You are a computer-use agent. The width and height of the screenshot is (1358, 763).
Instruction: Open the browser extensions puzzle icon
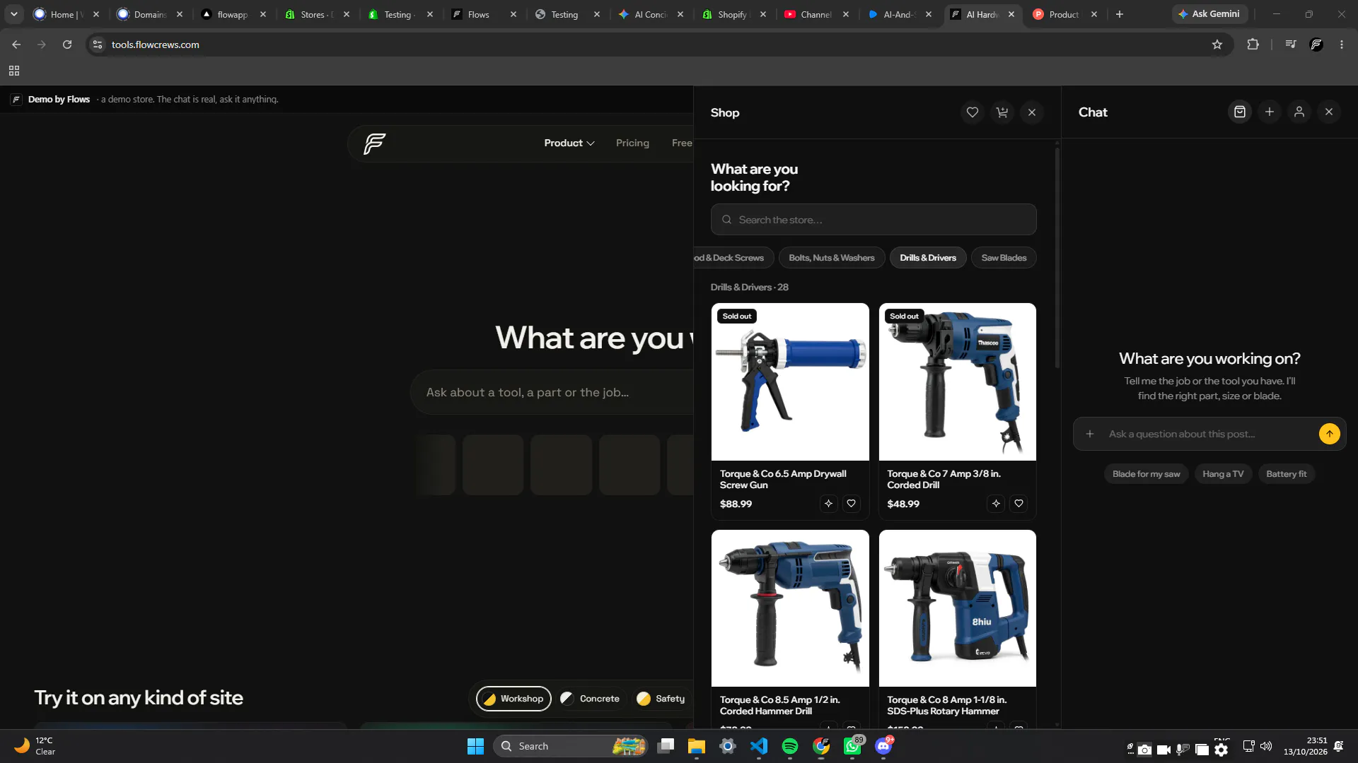point(1253,45)
